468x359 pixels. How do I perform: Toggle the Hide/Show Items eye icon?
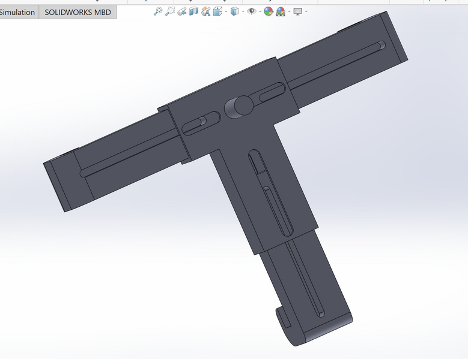252,11
